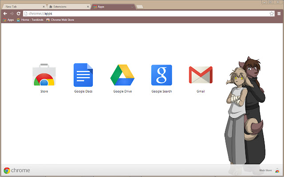The height and width of the screenshot is (177, 284).
Task: Click the forward navigation arrow
Action: [x=12, y=14]
